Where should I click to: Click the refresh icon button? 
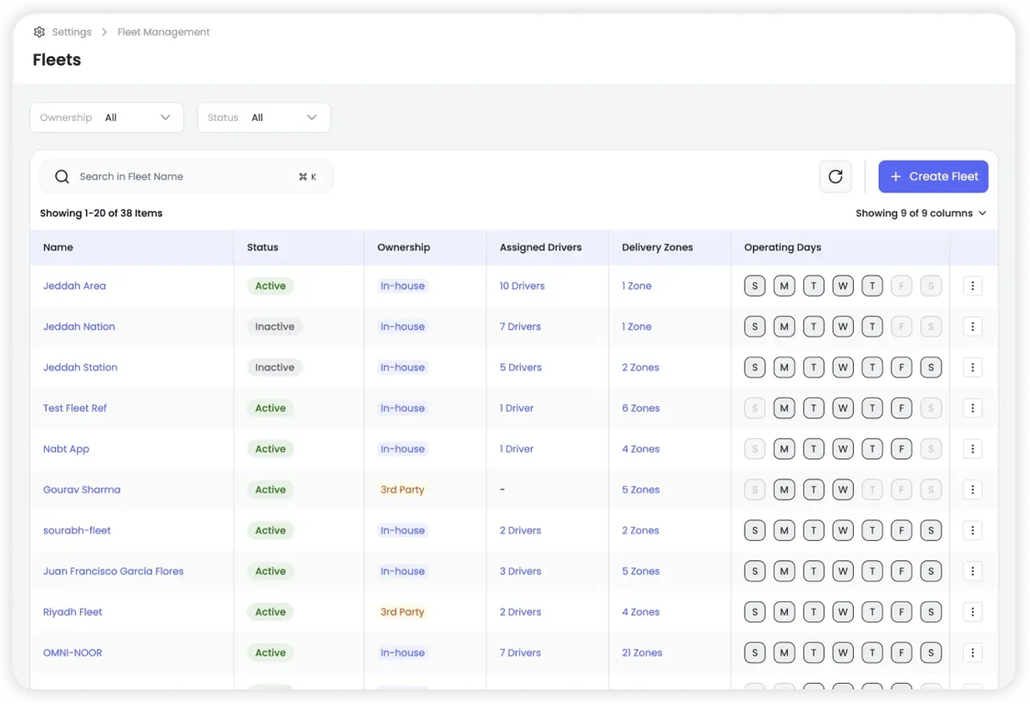coord(835,177)
